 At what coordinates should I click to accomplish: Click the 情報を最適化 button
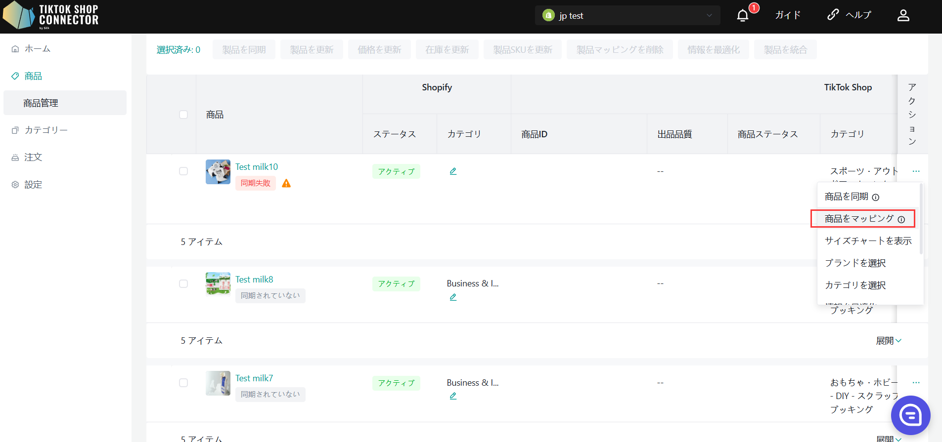tap(714, 49)
